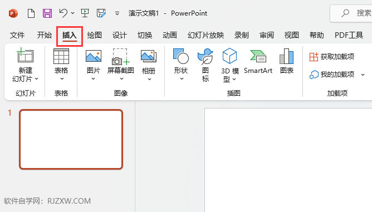Undo the last action
Image resolution: width=372 pixels, height=212 pixels.
click(x=63, y=13)
